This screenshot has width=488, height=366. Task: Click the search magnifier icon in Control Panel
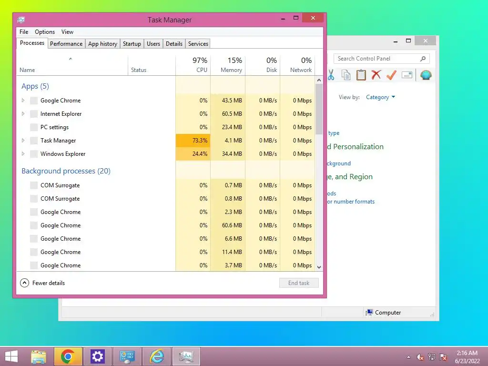(423, 59)
